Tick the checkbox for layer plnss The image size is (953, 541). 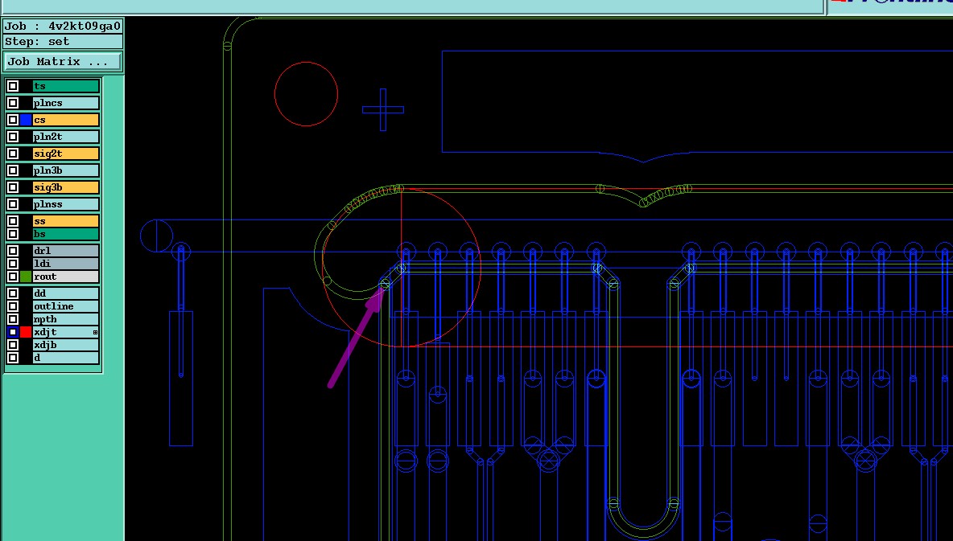pos(13,205)
